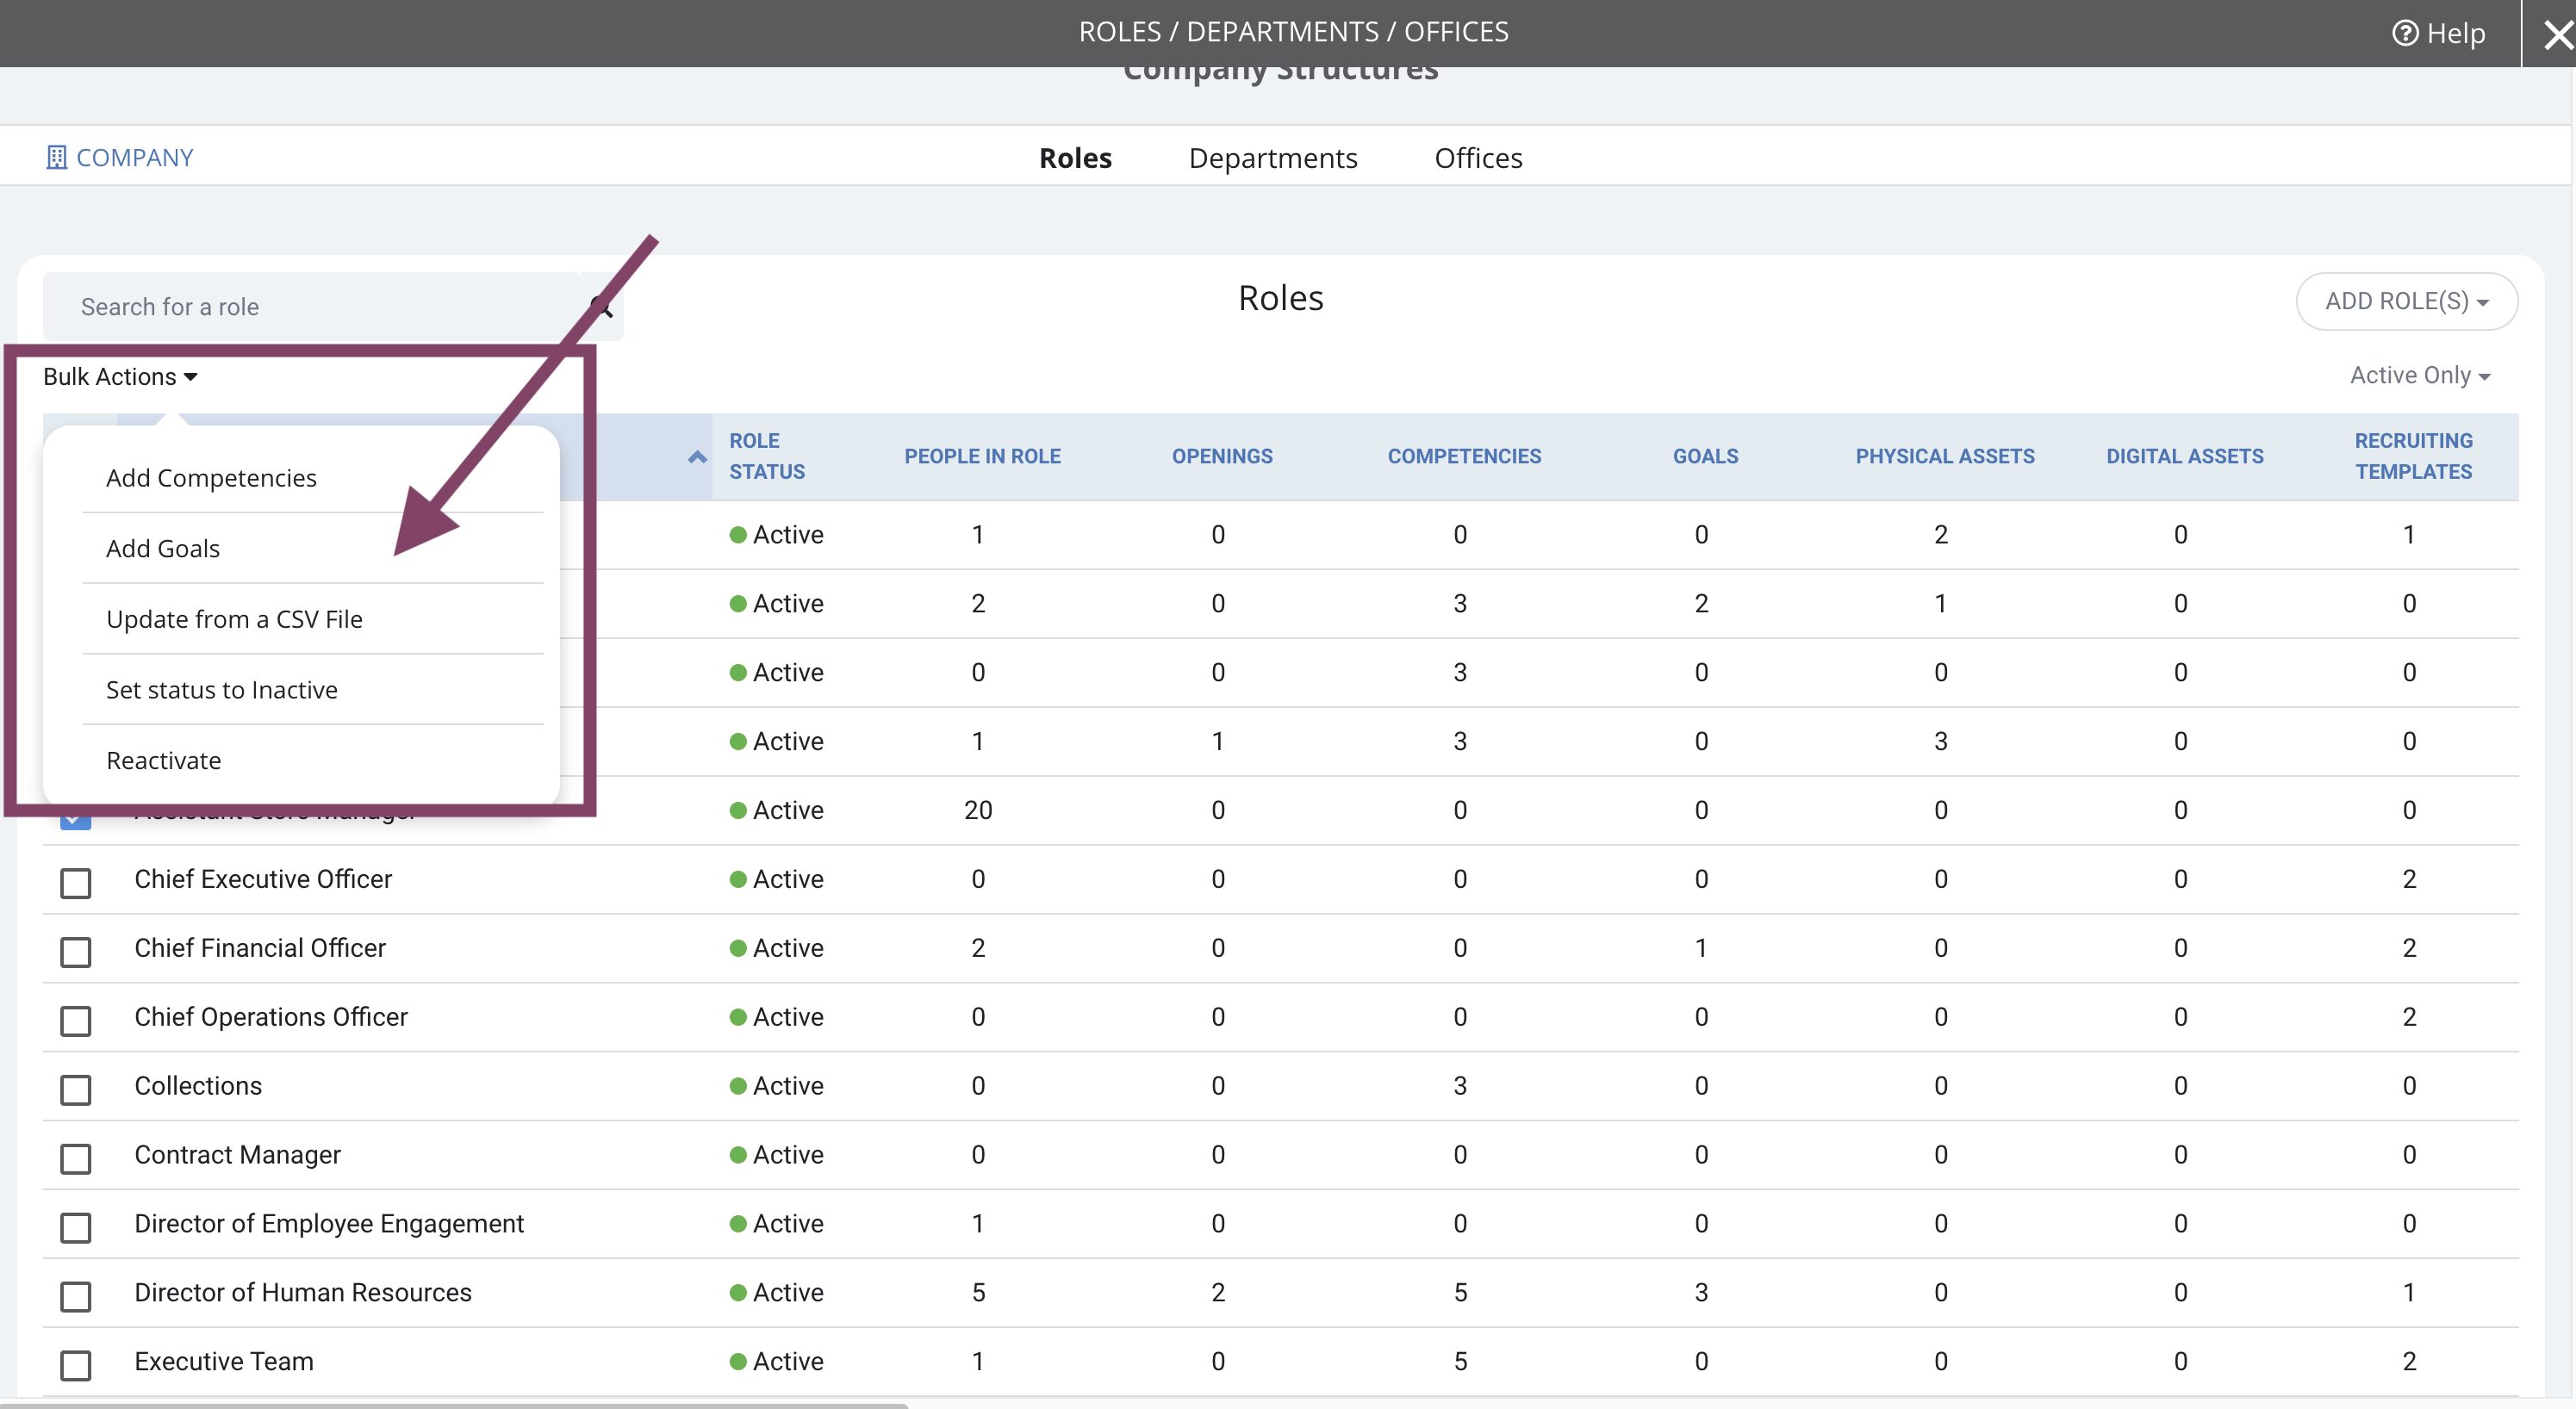
Task: Choose Add Goals from Bulk Actions
Action: tap(163, 548)
